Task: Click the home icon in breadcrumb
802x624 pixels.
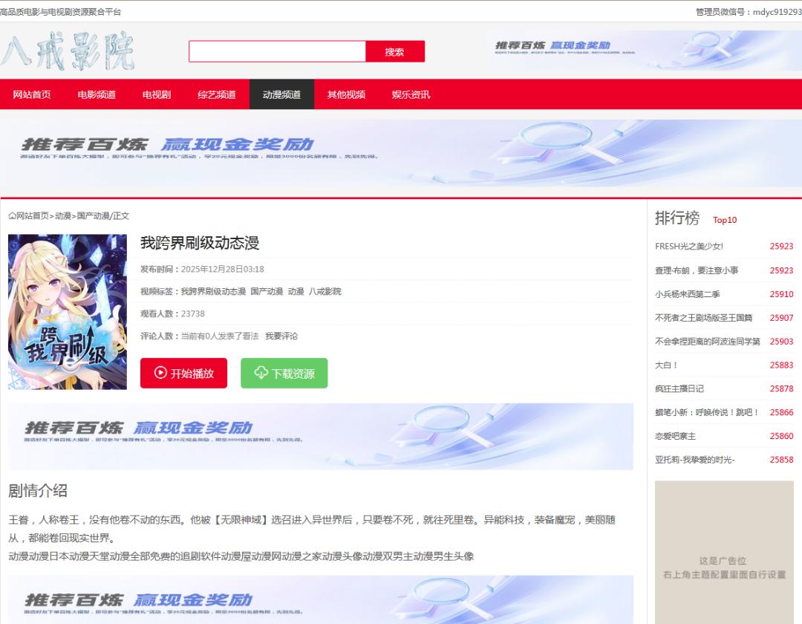Action: tap(12, 216)
